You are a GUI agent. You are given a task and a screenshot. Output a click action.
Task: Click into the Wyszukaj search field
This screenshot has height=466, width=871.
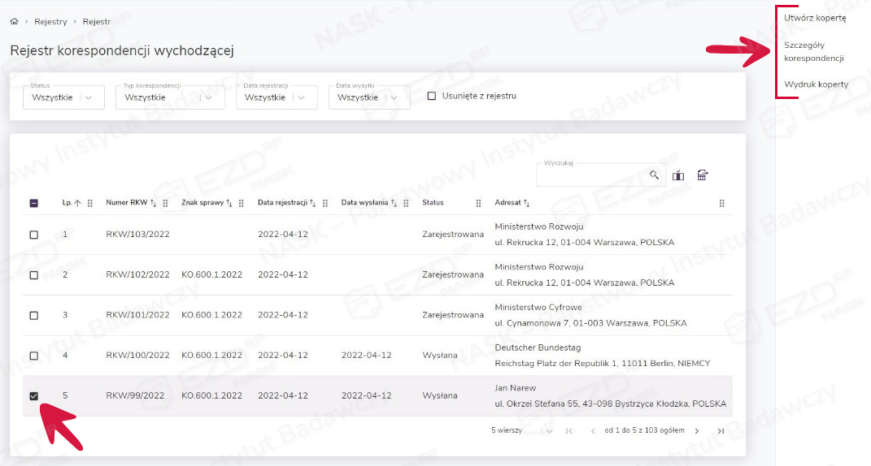point(590,175)
